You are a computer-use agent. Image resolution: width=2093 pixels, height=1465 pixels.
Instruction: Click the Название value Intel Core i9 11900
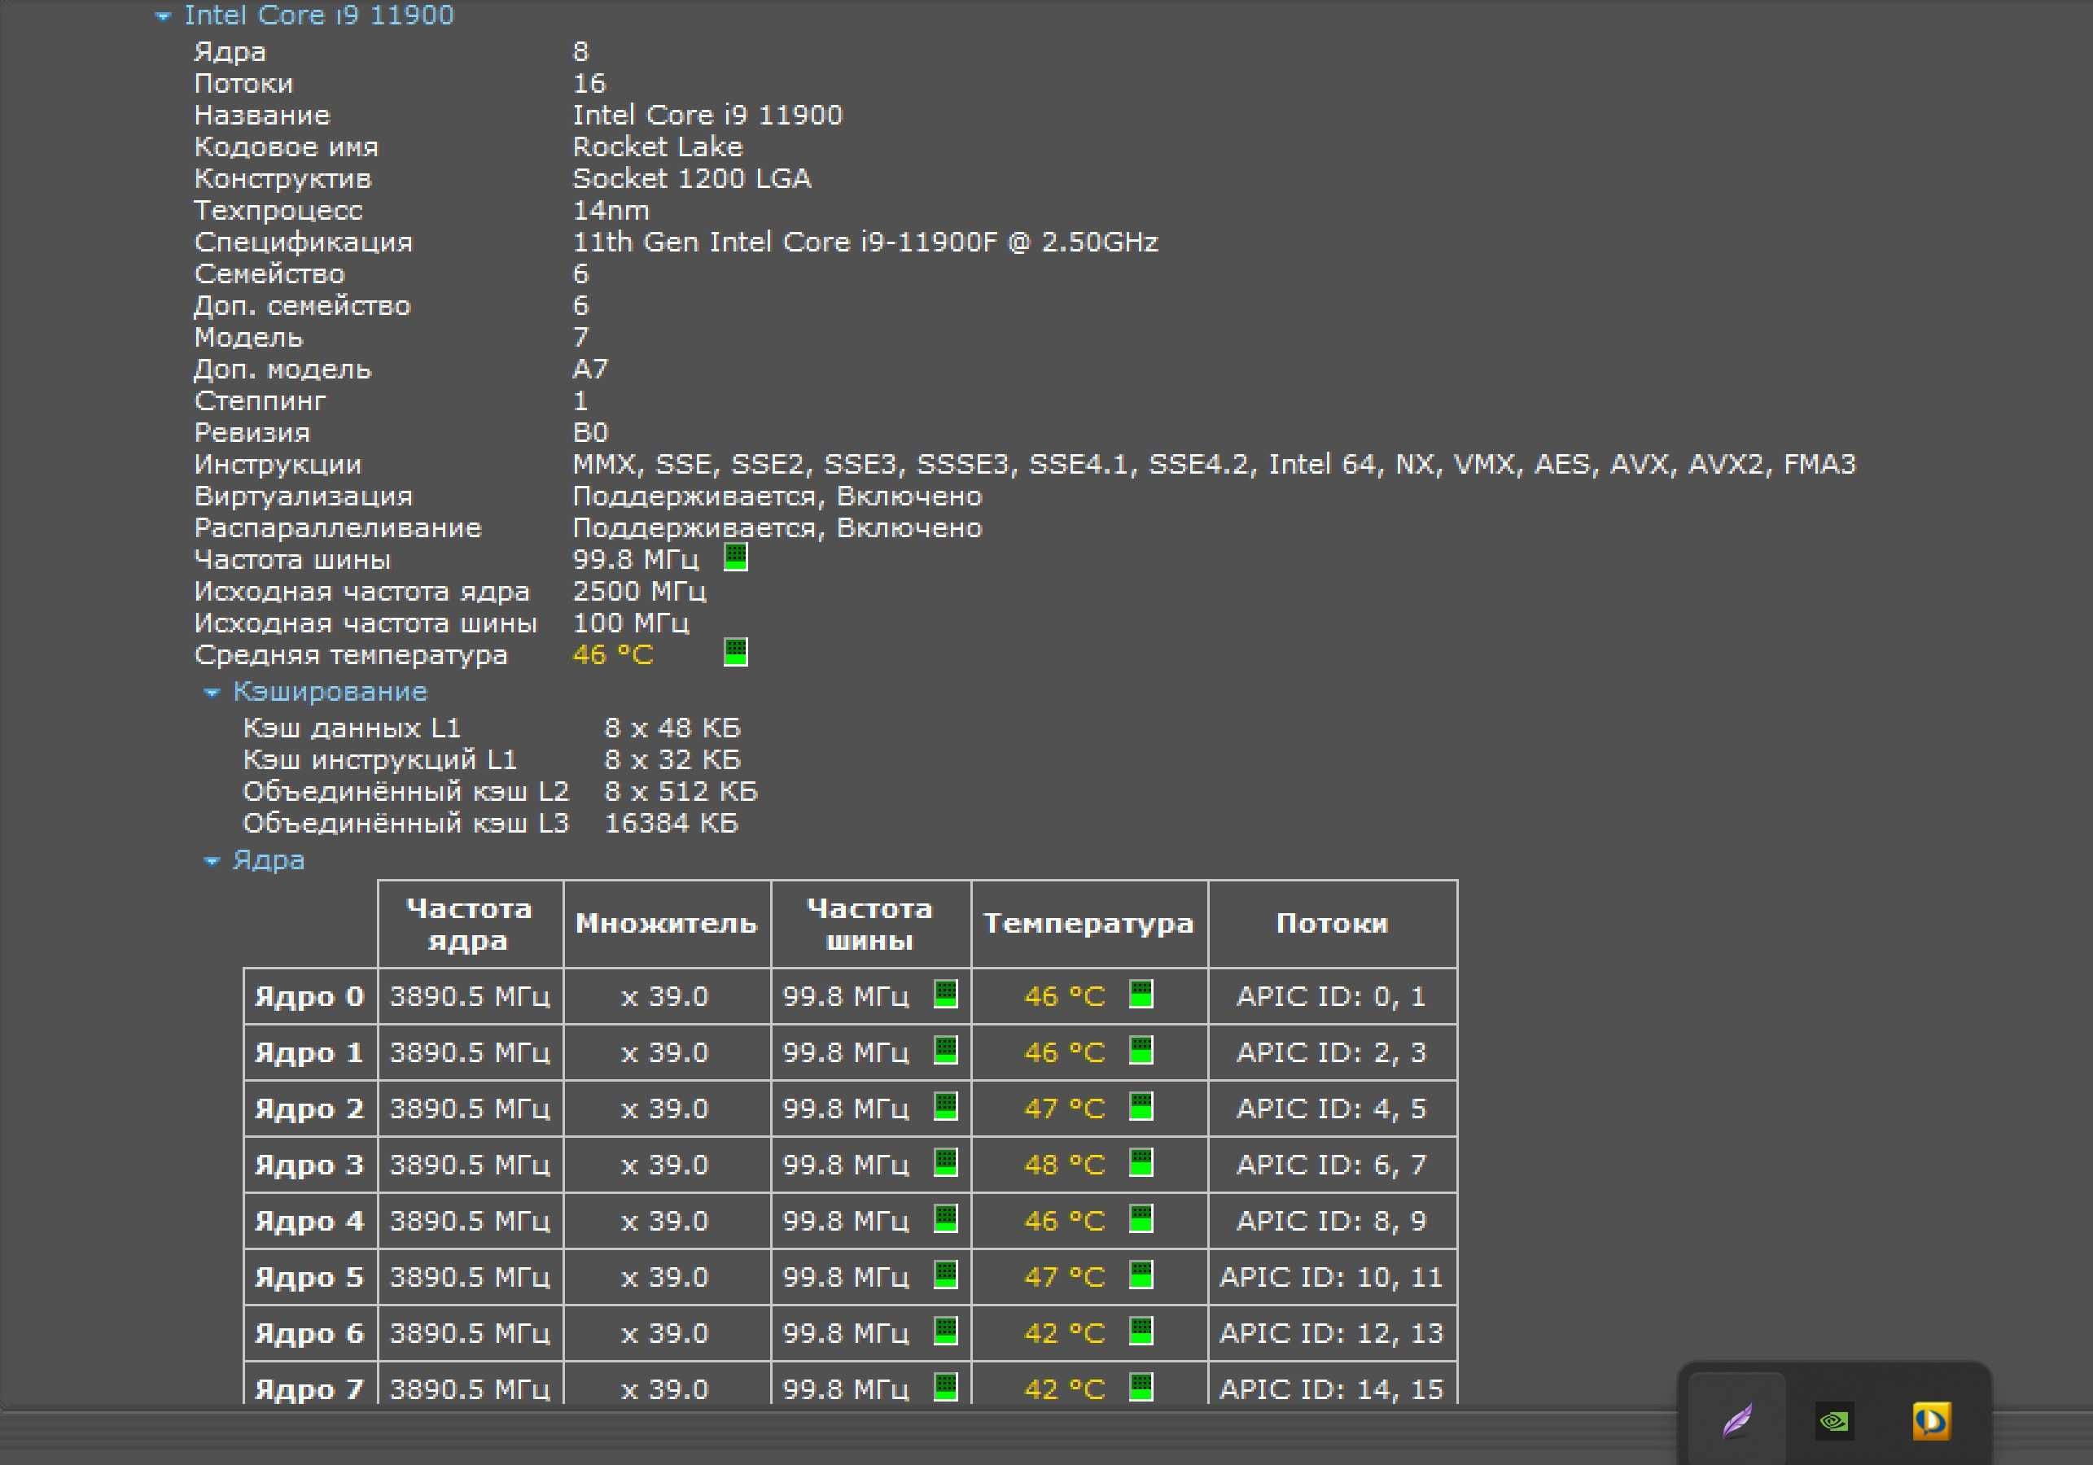click(707, 116)
